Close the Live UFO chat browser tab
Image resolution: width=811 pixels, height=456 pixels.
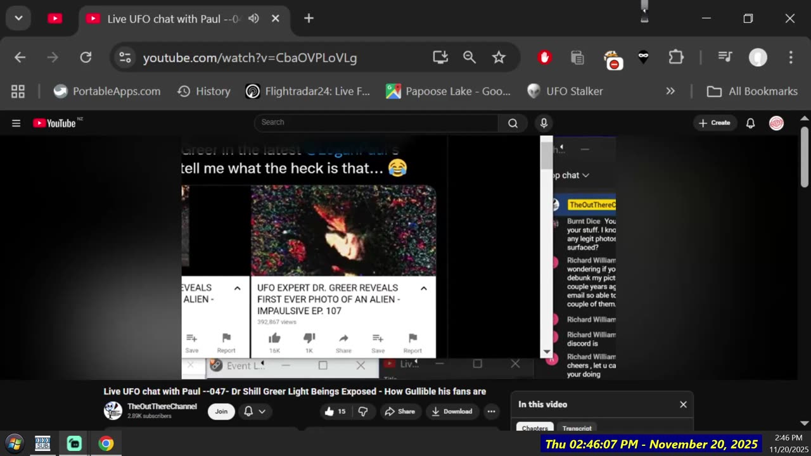[276, 18]
